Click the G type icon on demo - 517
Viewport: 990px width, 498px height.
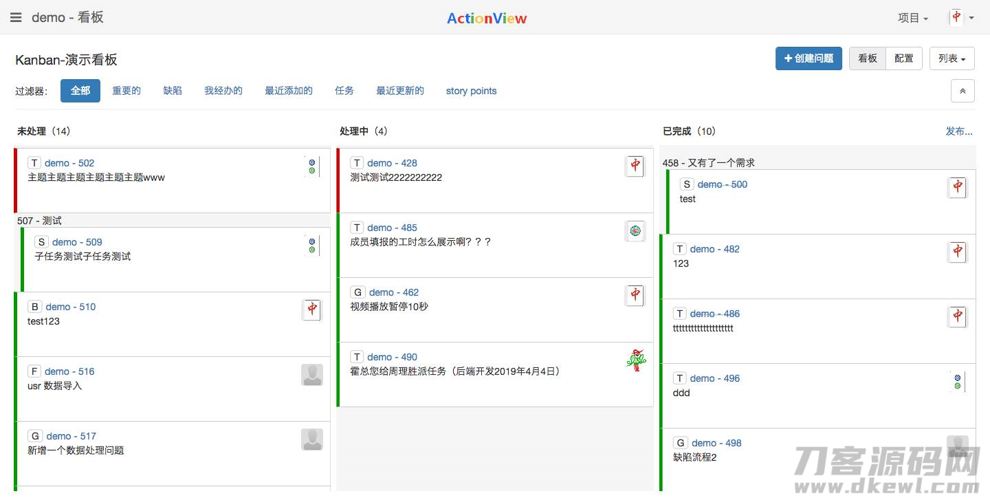point(35,436)
